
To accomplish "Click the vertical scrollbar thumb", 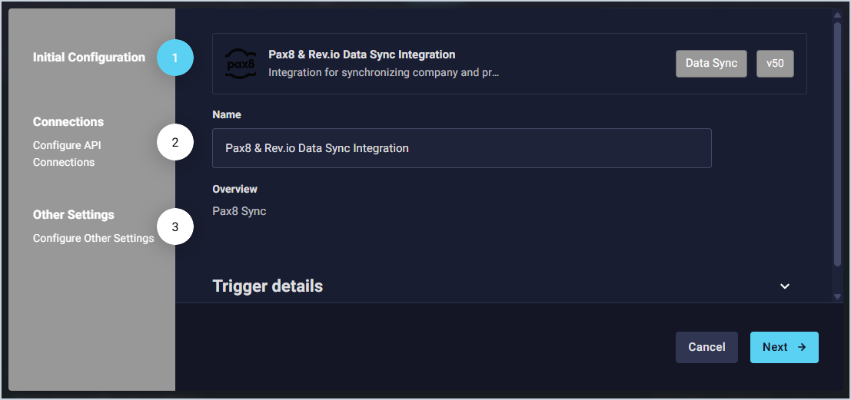I will (x=838, y=146).
